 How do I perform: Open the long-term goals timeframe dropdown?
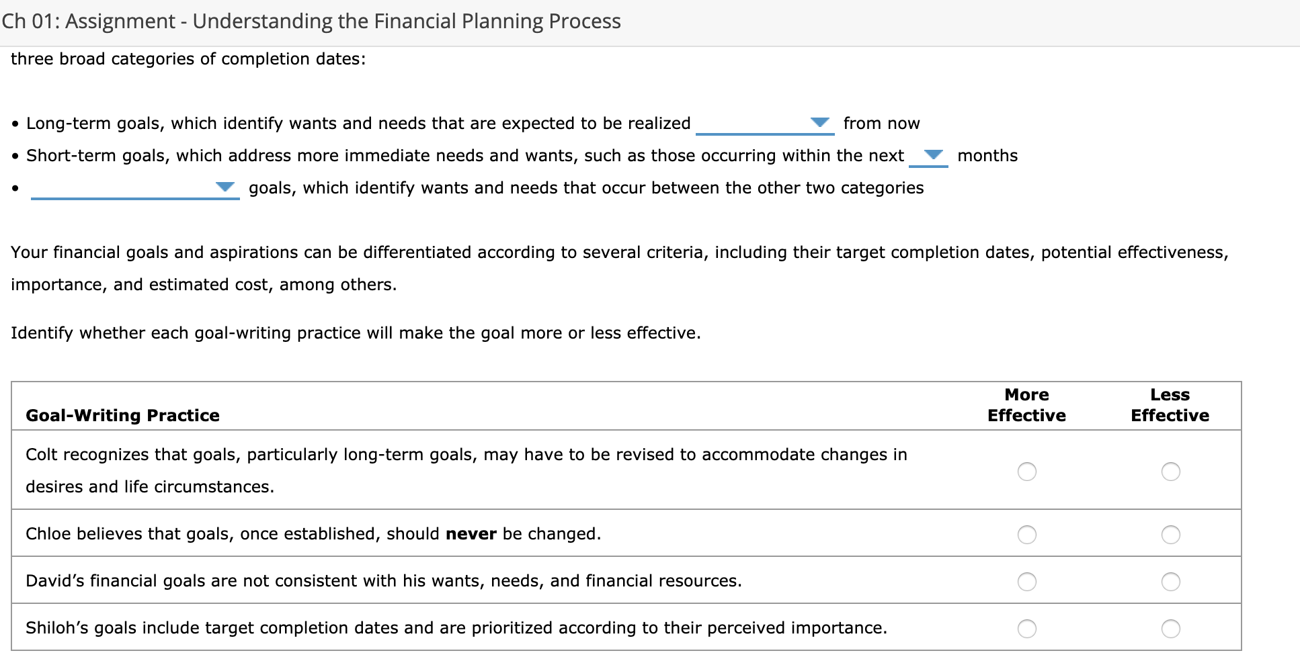[x=821, y=122]
